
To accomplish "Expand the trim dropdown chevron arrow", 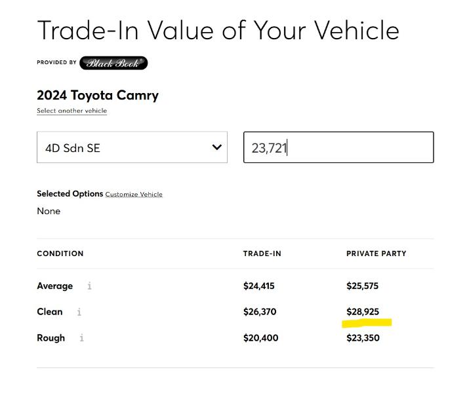I will (x=216, y=147).
